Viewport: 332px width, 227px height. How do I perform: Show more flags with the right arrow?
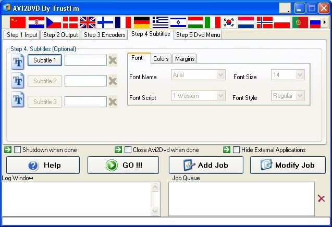coord(324,22)
